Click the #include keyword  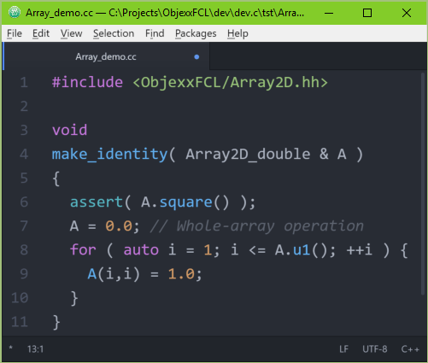87,83
